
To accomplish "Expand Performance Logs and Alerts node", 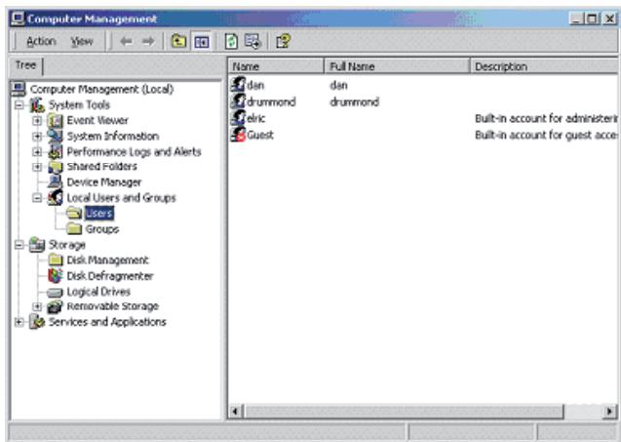I will tap(37, 152).
